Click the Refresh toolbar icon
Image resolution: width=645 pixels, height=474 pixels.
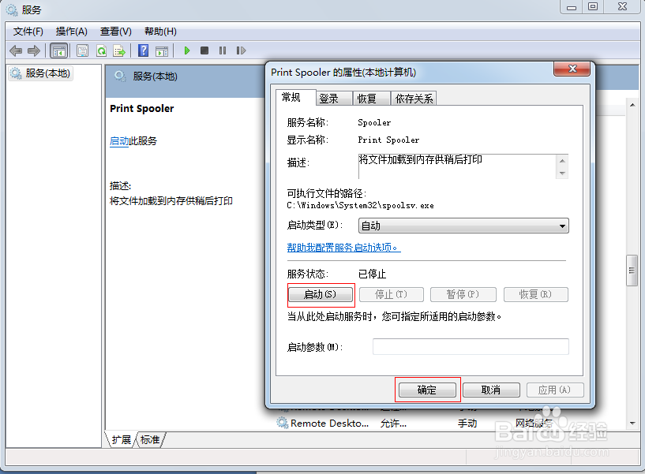pos(101,51)
